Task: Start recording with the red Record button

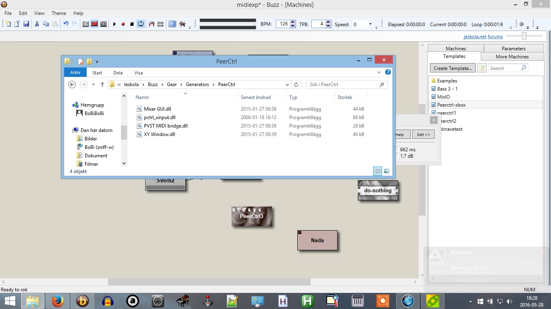Action: point(123,24)
